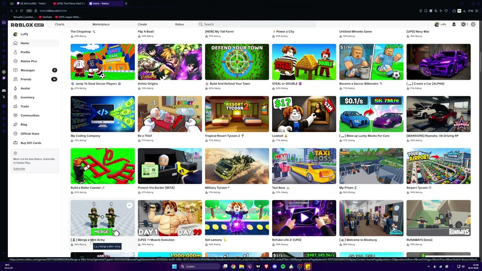Viewport: 482px width, 271px height.
Task: Select the Home - Roblox tab
Action: [105, 4]
